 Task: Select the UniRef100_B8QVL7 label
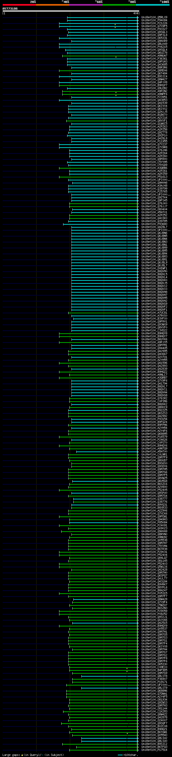(154, 386)
